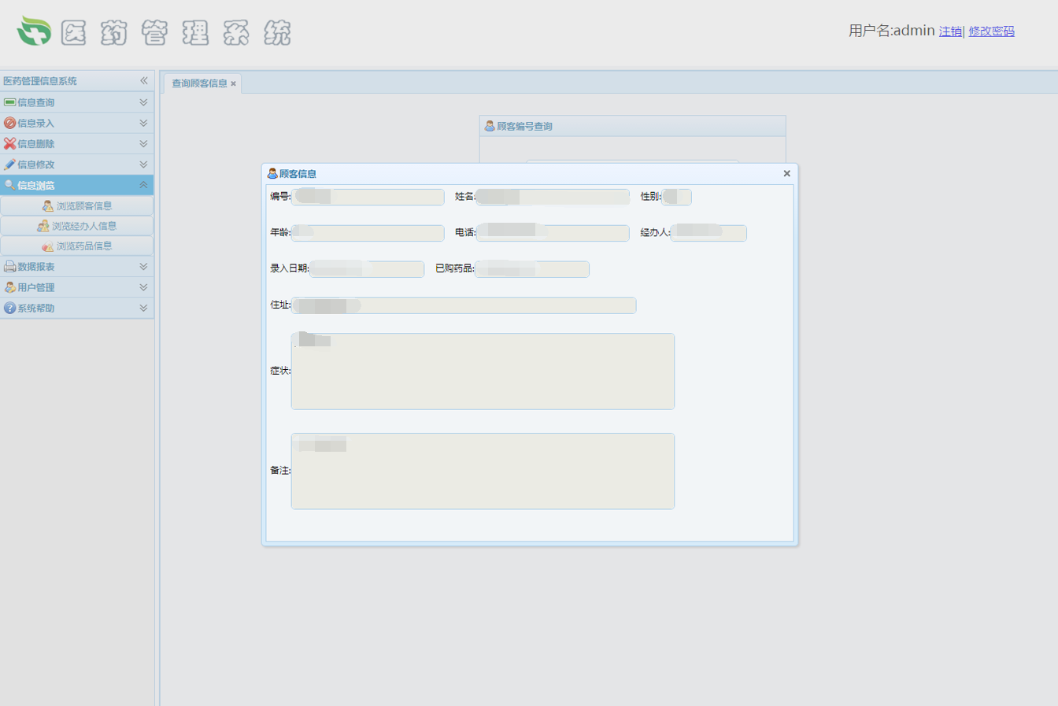Click the 浏览经办人信息 people icon
Screen dimensions: 1058x706
[43, 226]
